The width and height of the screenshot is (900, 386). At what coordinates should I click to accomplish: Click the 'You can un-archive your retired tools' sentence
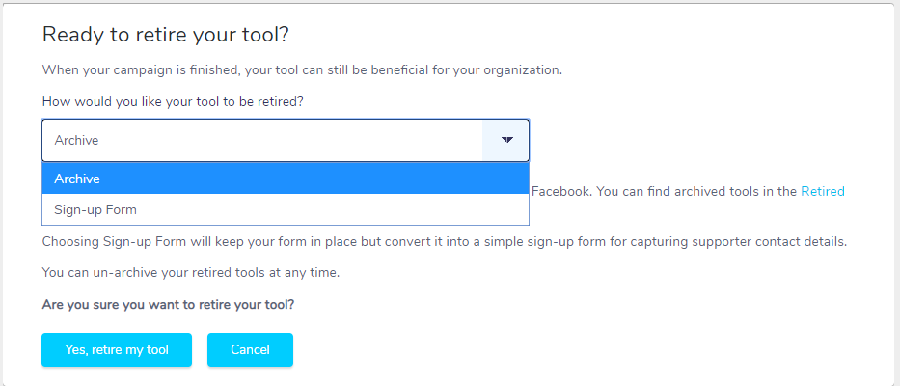pos(191,273)
